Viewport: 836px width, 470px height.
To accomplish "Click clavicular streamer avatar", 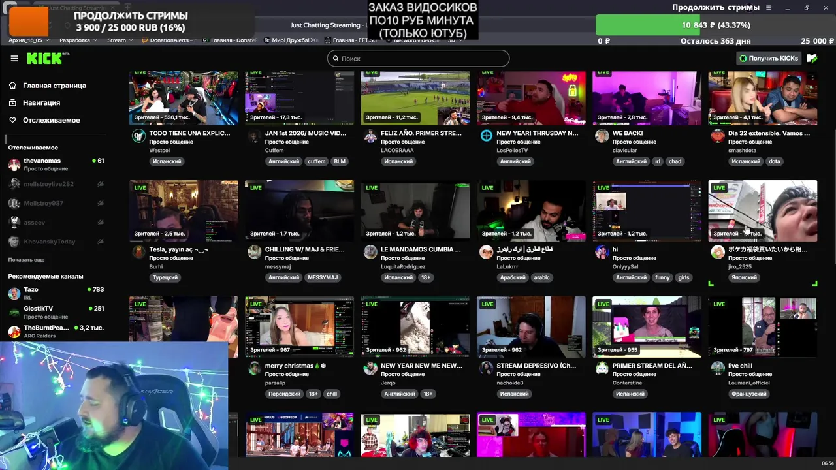I will click(602, 136).
